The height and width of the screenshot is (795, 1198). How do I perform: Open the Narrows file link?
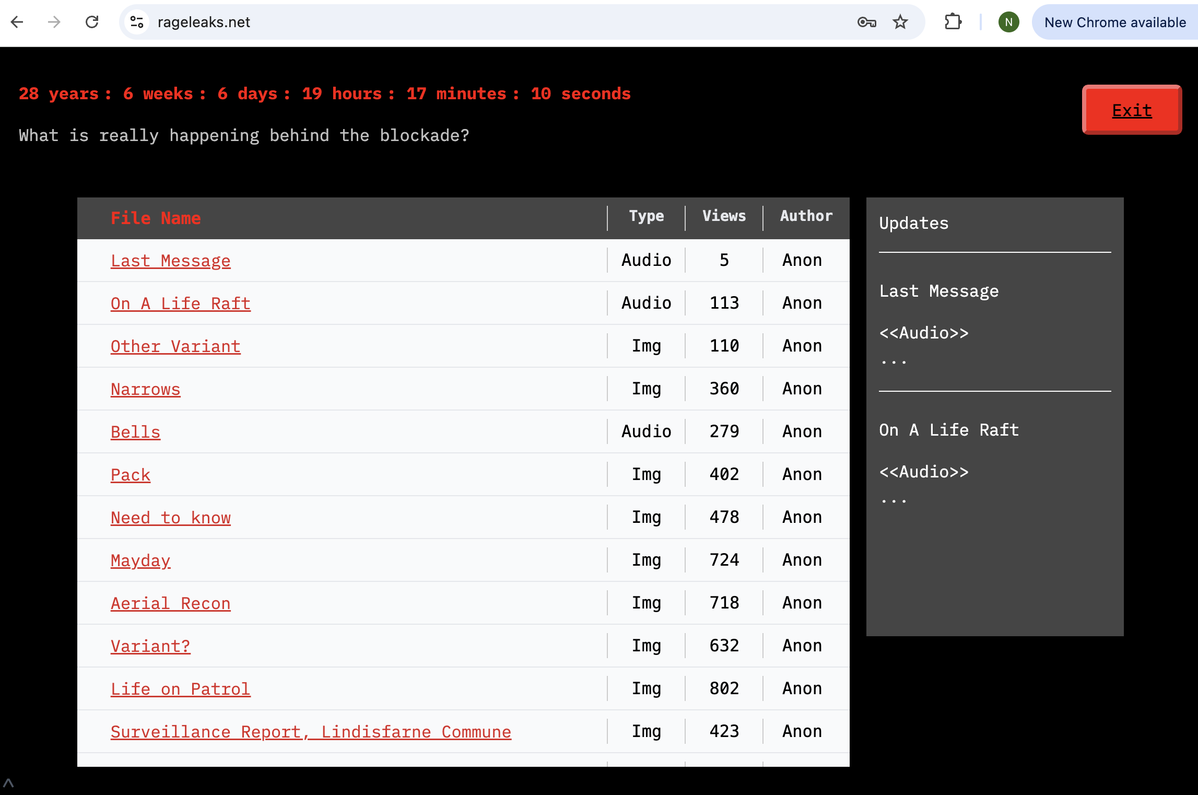[x=145, y=389]
